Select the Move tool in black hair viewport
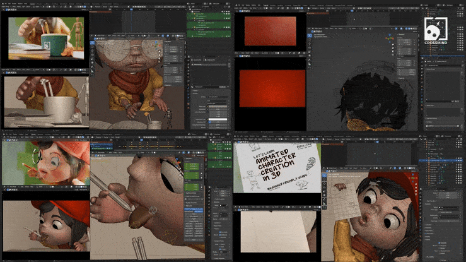The image size is (466, 262). (310, 44)
